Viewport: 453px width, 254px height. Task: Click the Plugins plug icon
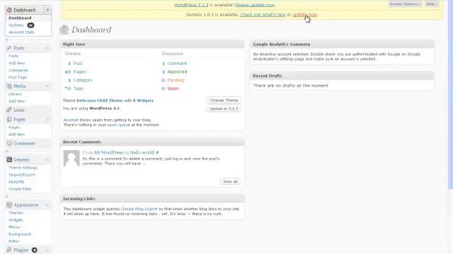[9, 250]
